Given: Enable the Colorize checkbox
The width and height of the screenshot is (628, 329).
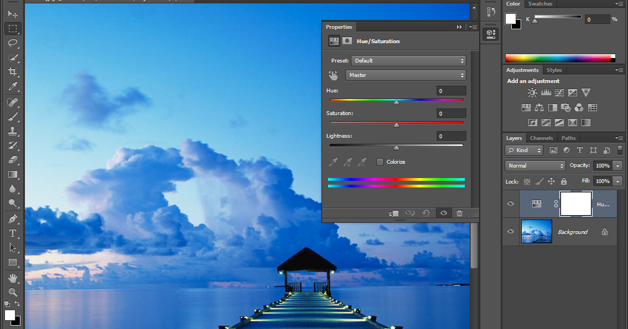Looking at the screenshot, I should click(x=380, y=161).
